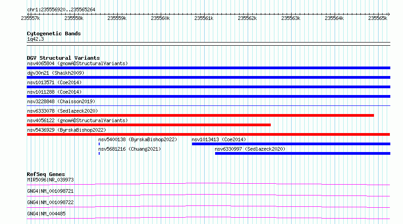403x224 pixels.
Task: Open gene label MIR5096|NR_039973
Action: click(50, 180)
